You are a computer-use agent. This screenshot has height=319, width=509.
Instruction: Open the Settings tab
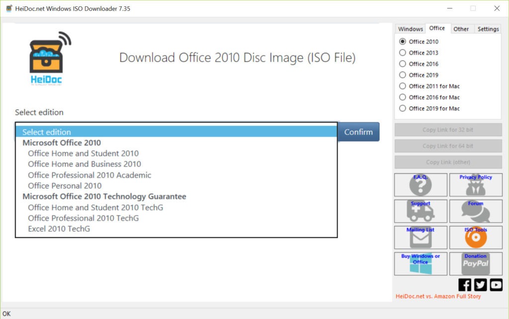pyautogui.click(x=488, y=29)
